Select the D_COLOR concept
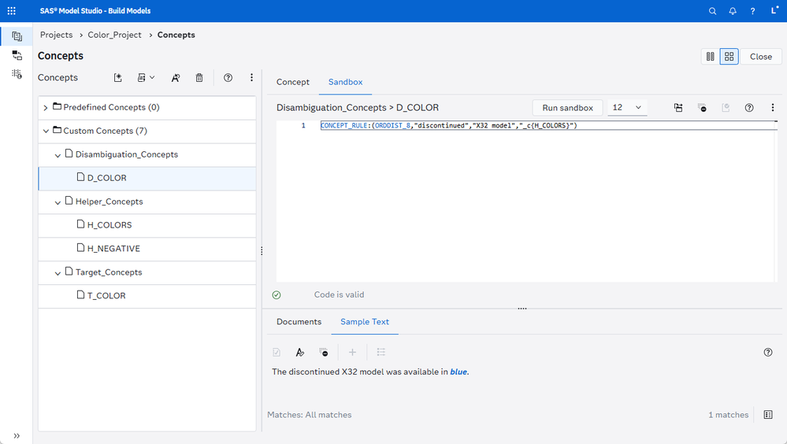Image resolution: width=787 pixels, height=444 pixels. point(147,178)
